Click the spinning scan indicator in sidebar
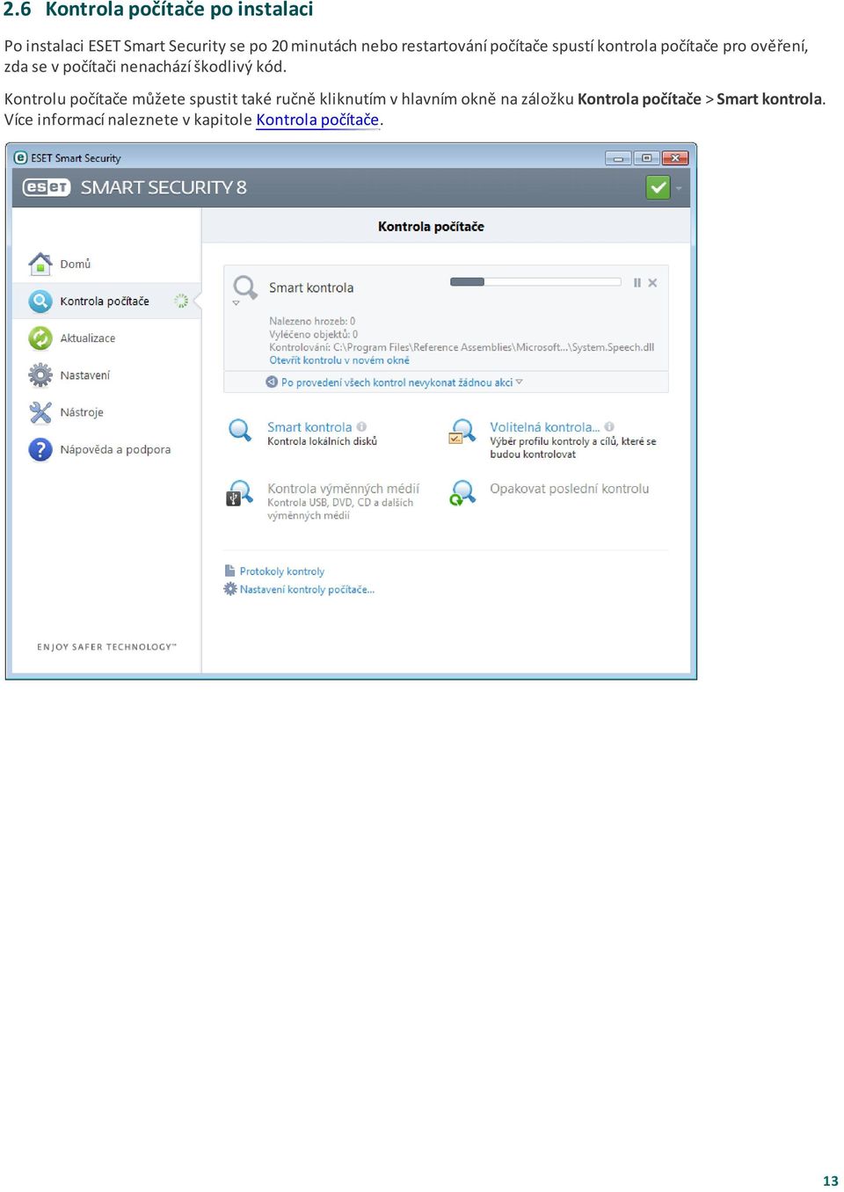The image size is (844, 1192). tap(181, 302)
